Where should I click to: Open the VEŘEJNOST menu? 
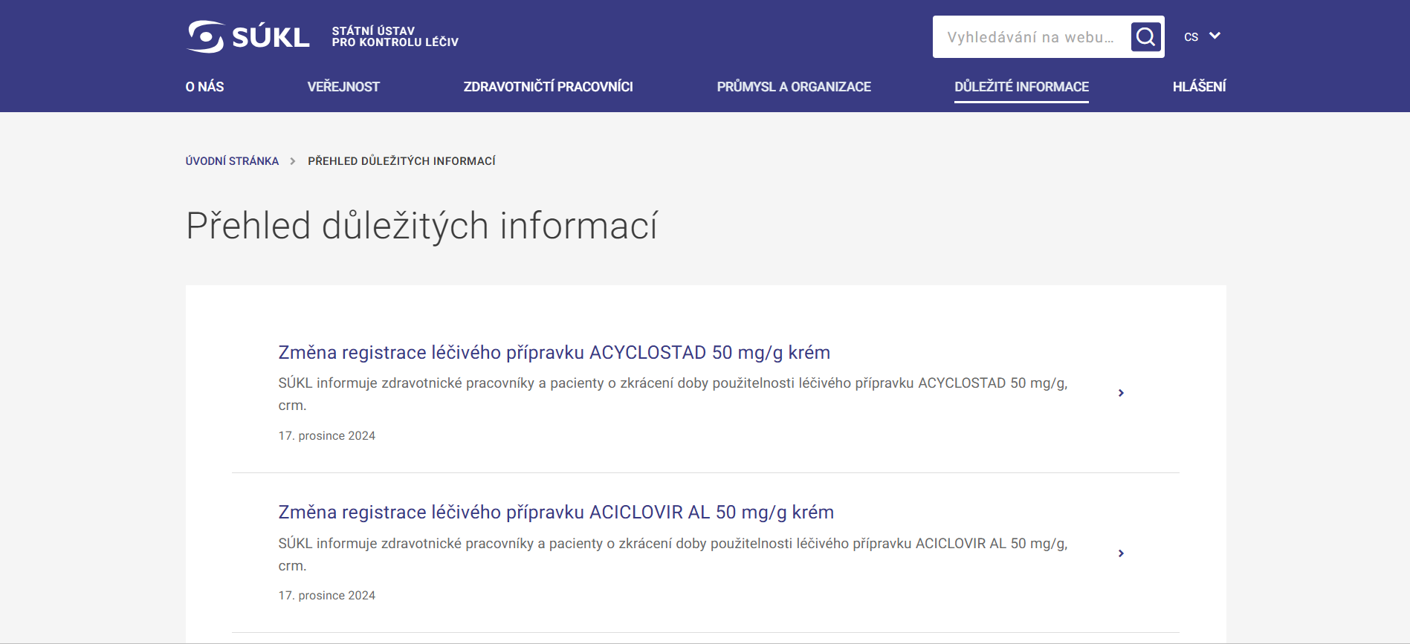point(343,87)
